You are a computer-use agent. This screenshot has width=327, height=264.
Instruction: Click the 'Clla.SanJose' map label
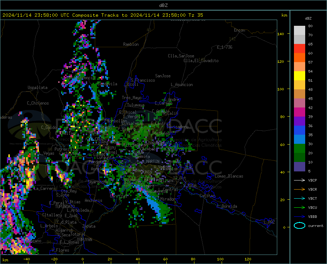(x=181, y=56)
